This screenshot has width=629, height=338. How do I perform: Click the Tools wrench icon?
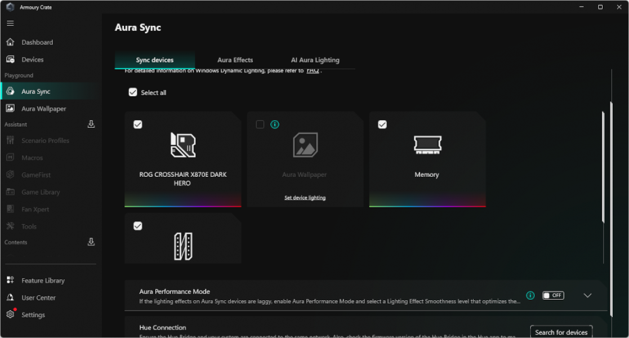point(10,226)
